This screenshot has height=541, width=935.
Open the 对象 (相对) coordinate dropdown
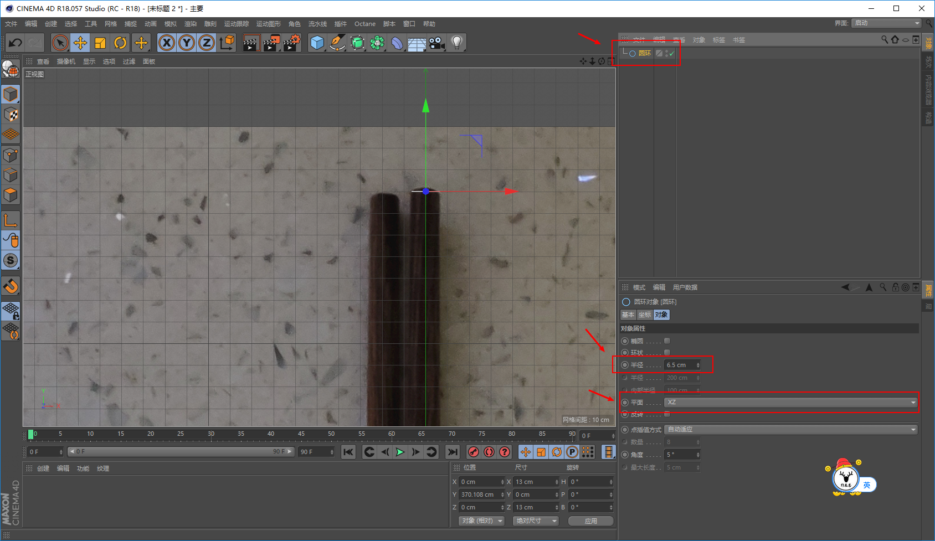click(x=481, y=521)
